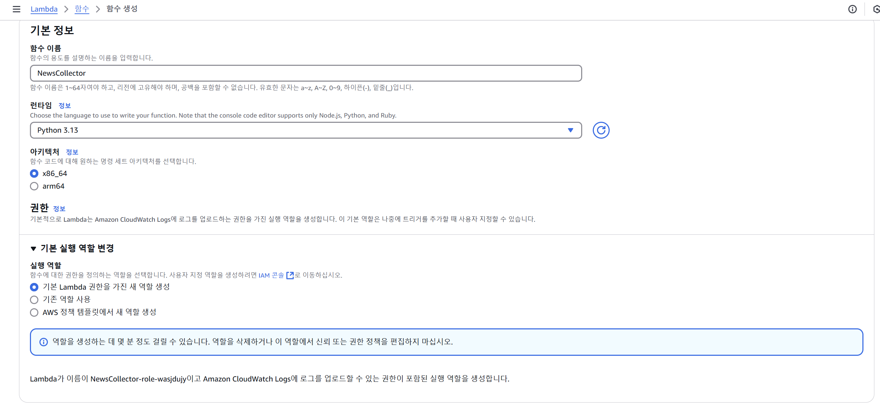Choose 기본 Lambda 권한을 가진 새 역할 생성
This screenshot has height=404, width=880.
point(34,287)
